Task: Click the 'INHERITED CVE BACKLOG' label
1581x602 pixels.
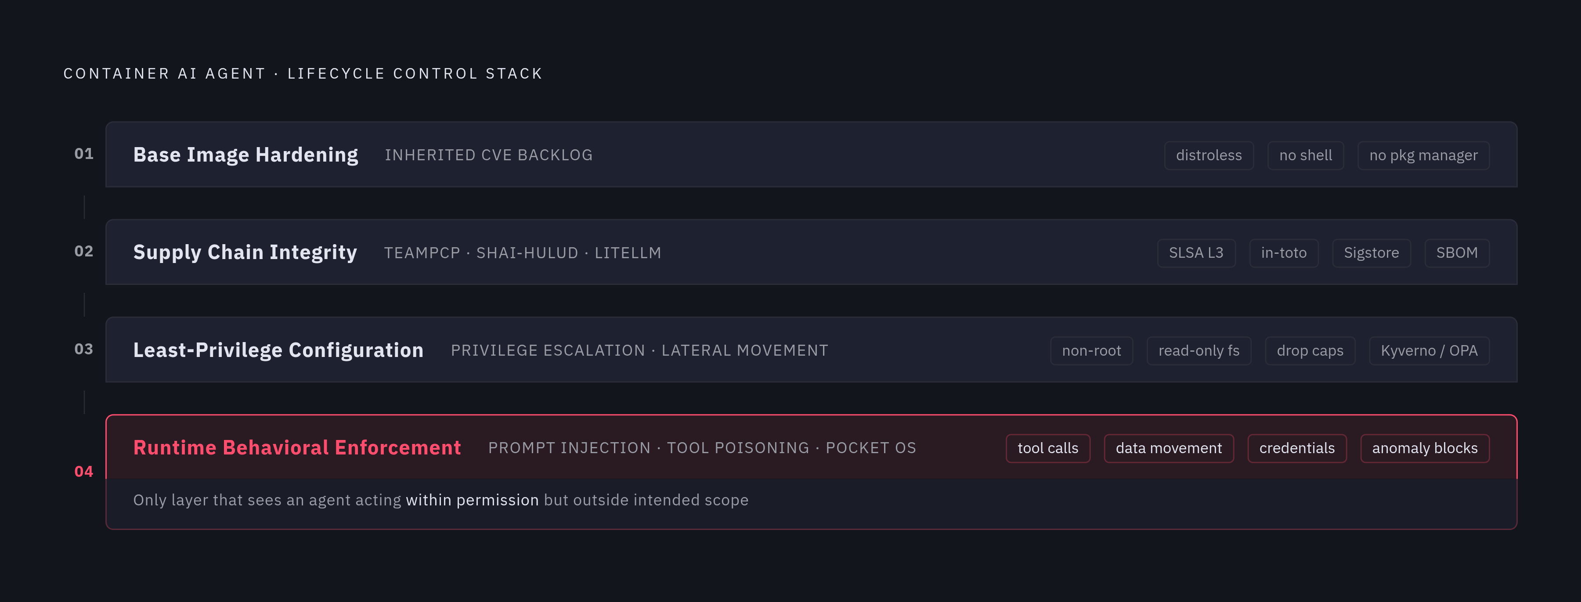Action: pyautogui.click(x=488, y=155)
